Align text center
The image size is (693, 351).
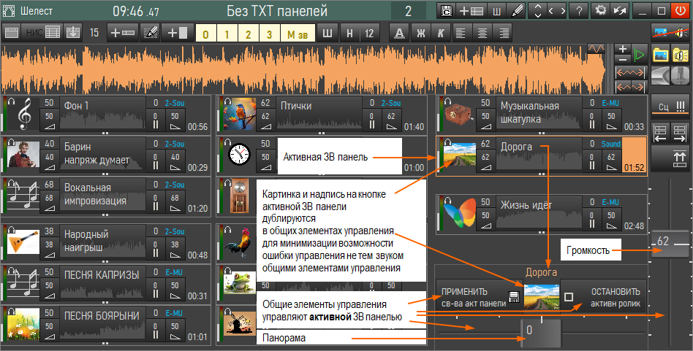tap(482, 33)
